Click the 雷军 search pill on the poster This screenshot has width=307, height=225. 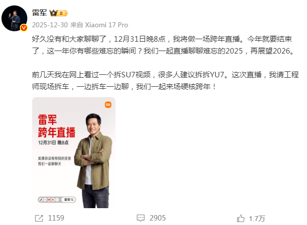point(68,200)
